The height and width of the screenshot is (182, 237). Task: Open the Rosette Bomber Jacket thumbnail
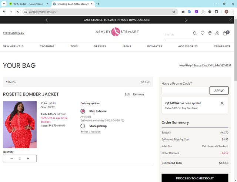point(20,125)
